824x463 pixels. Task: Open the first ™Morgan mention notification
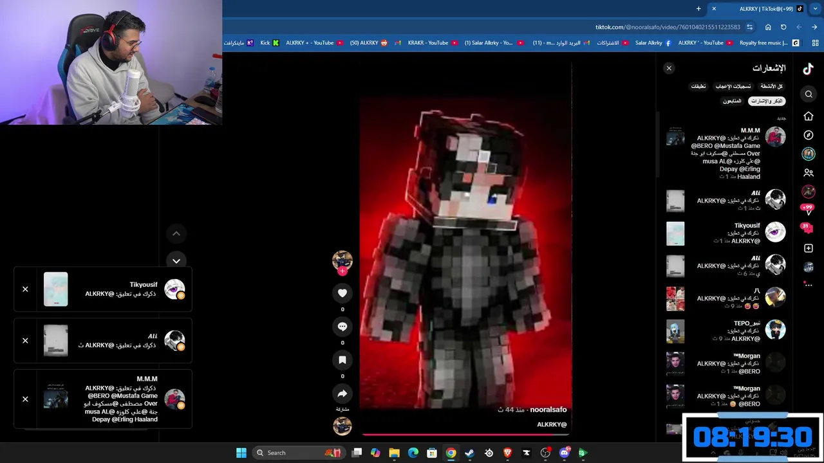tap(726, 363)
